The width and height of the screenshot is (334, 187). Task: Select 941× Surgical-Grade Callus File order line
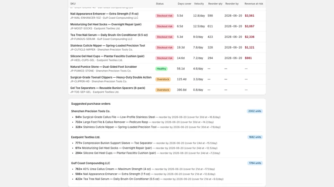[148, 117]
